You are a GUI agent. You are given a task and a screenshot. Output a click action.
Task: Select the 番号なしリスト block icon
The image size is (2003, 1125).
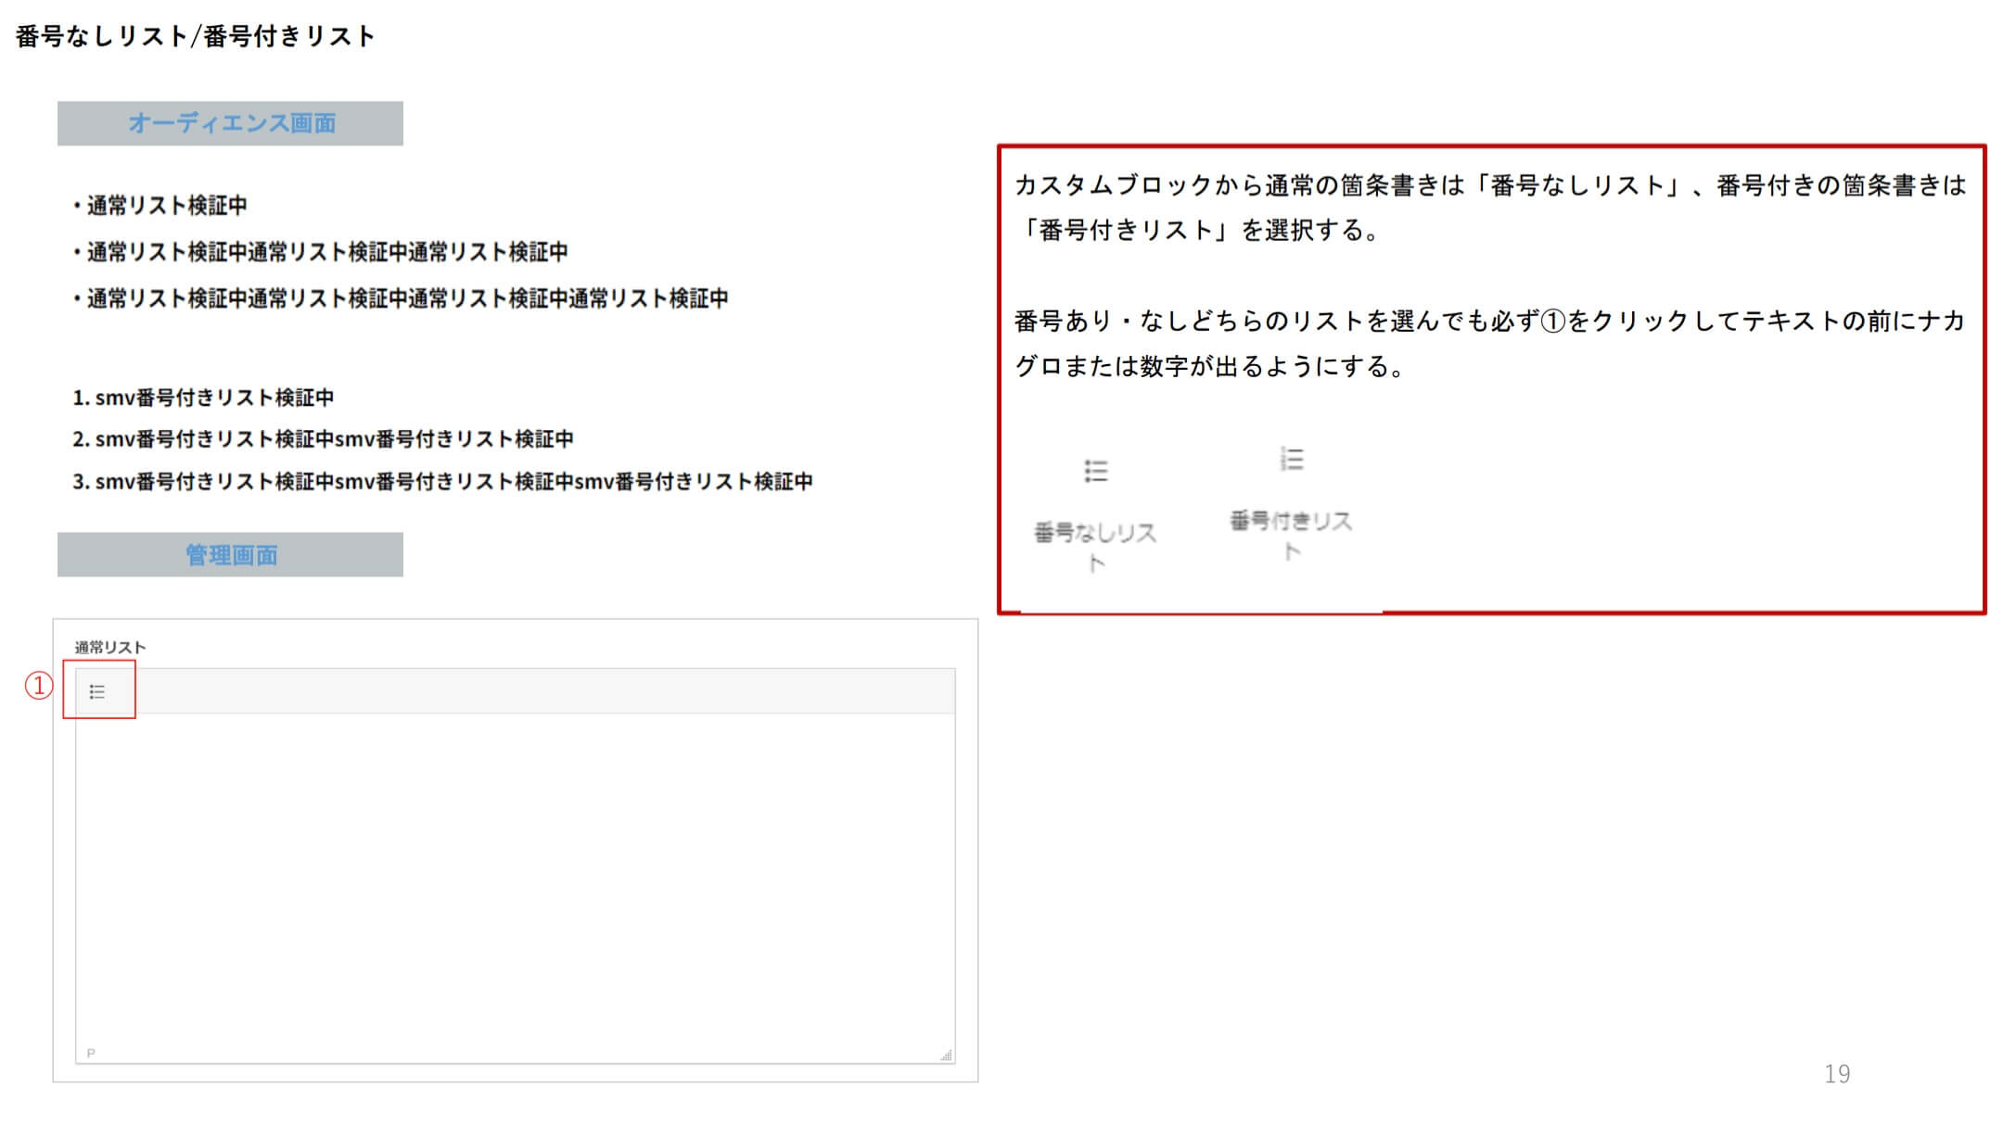click(x=1096, y=471)
